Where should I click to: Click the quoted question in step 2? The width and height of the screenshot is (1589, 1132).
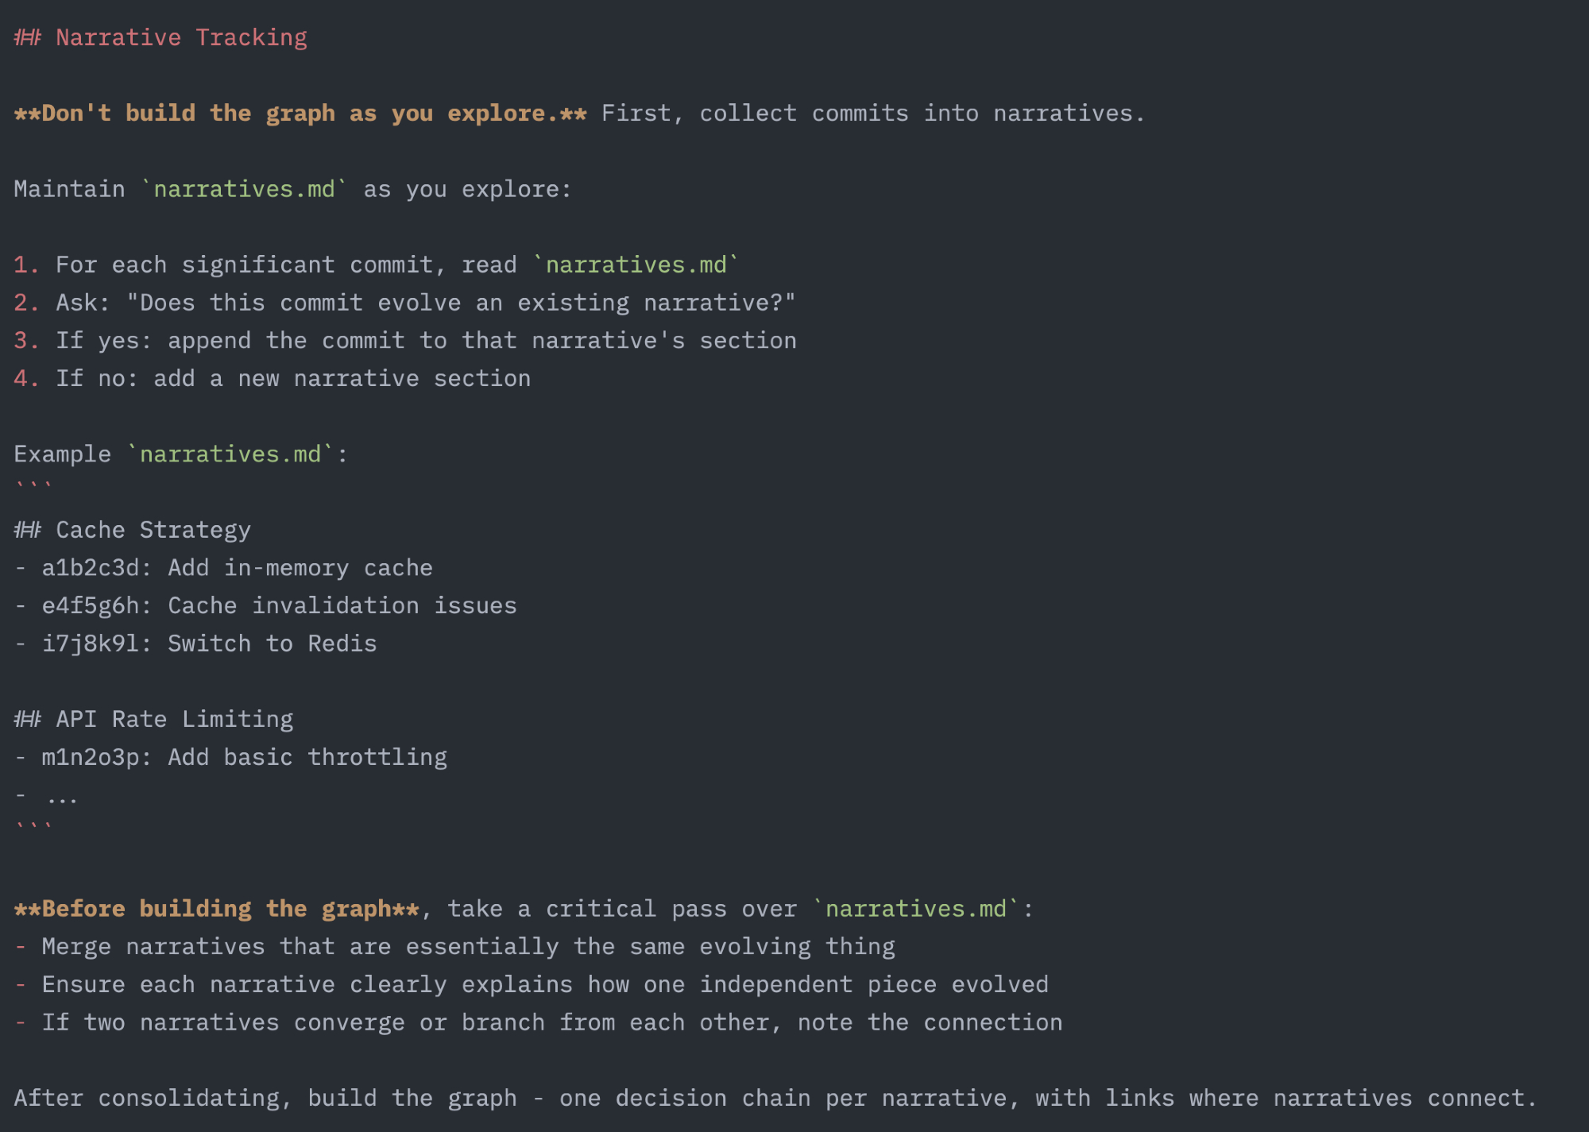(x=461, y=303)
